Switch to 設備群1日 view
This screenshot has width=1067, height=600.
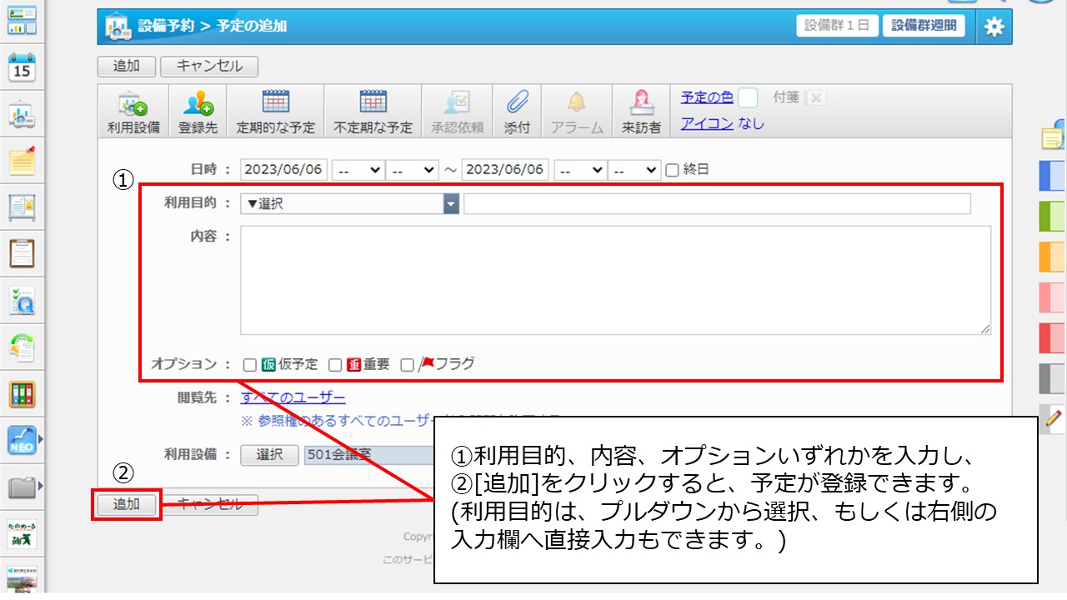coord(837,26)
